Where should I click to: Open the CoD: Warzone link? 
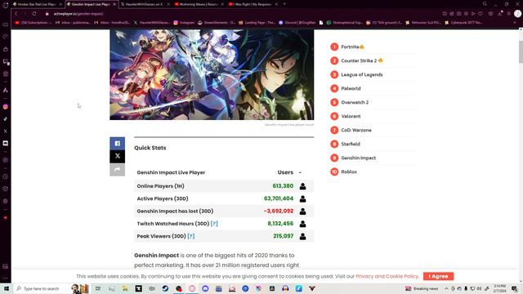coord(356,130)
